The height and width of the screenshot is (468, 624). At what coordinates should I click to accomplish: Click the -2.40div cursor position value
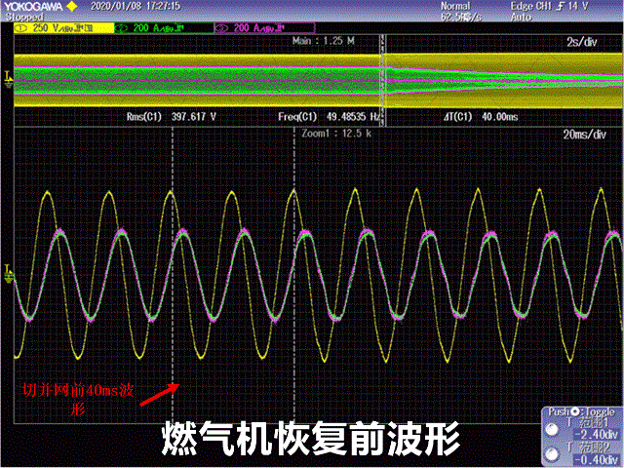[596, 435]
